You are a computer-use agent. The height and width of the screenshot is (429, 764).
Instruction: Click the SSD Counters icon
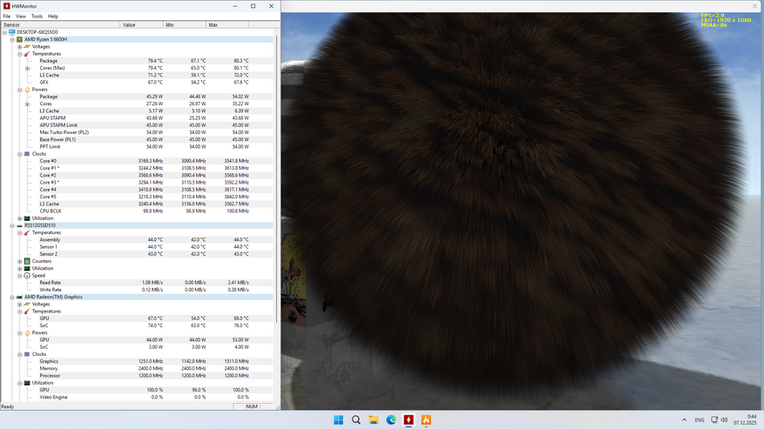tap(27, 262)
